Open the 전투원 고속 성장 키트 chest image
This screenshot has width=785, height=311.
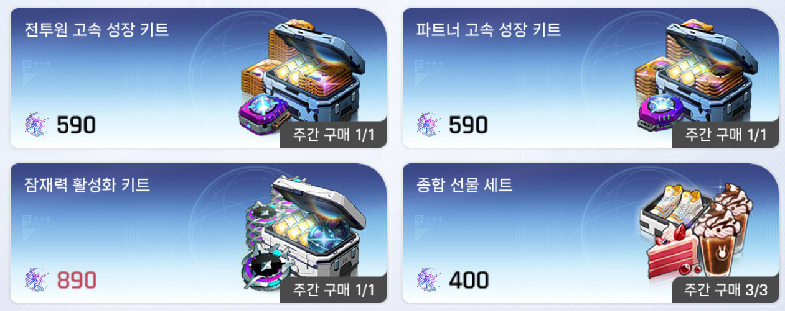tap(304, 81)
